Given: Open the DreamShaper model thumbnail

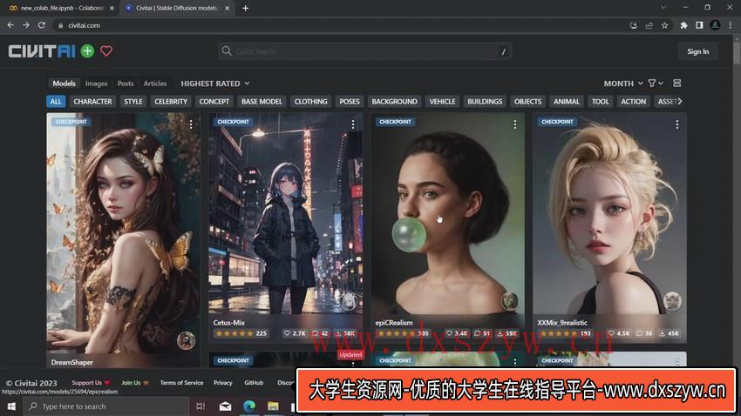Looking at the screenshot, I should pyautogui.click(x=123, y=233).
